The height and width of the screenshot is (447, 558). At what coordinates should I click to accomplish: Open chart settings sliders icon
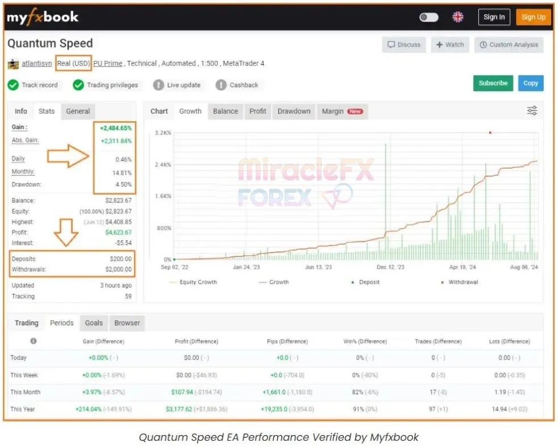pos(532,111)
